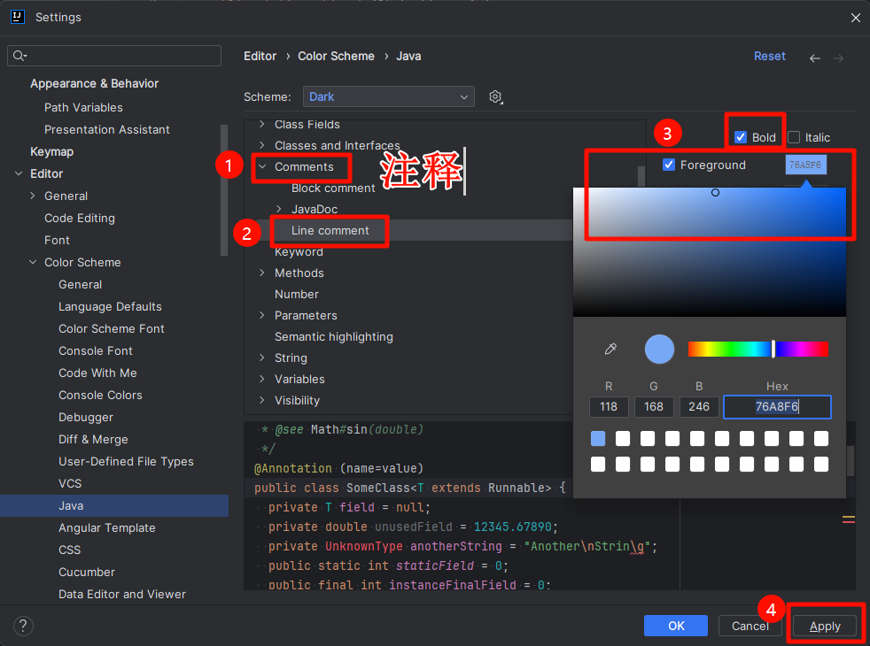
Task: Click the Hex value input field
Action: coord(777,407)
